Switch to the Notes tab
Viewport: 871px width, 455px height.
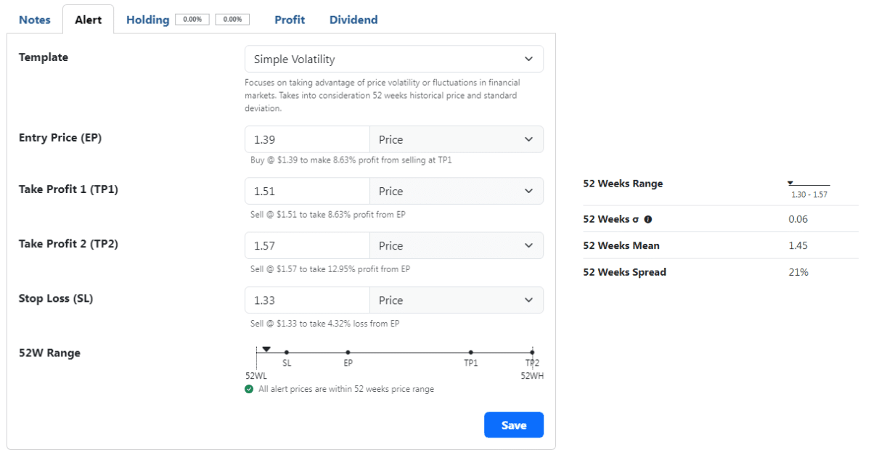point(35,20)
